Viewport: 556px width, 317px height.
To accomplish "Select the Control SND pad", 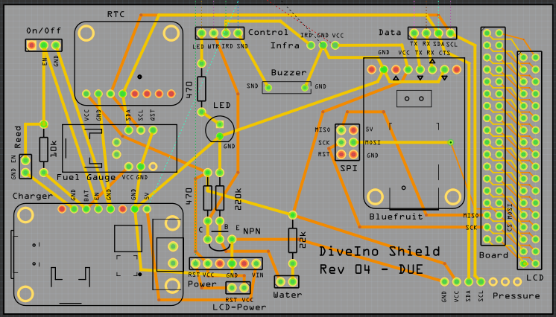I will 238,33.
